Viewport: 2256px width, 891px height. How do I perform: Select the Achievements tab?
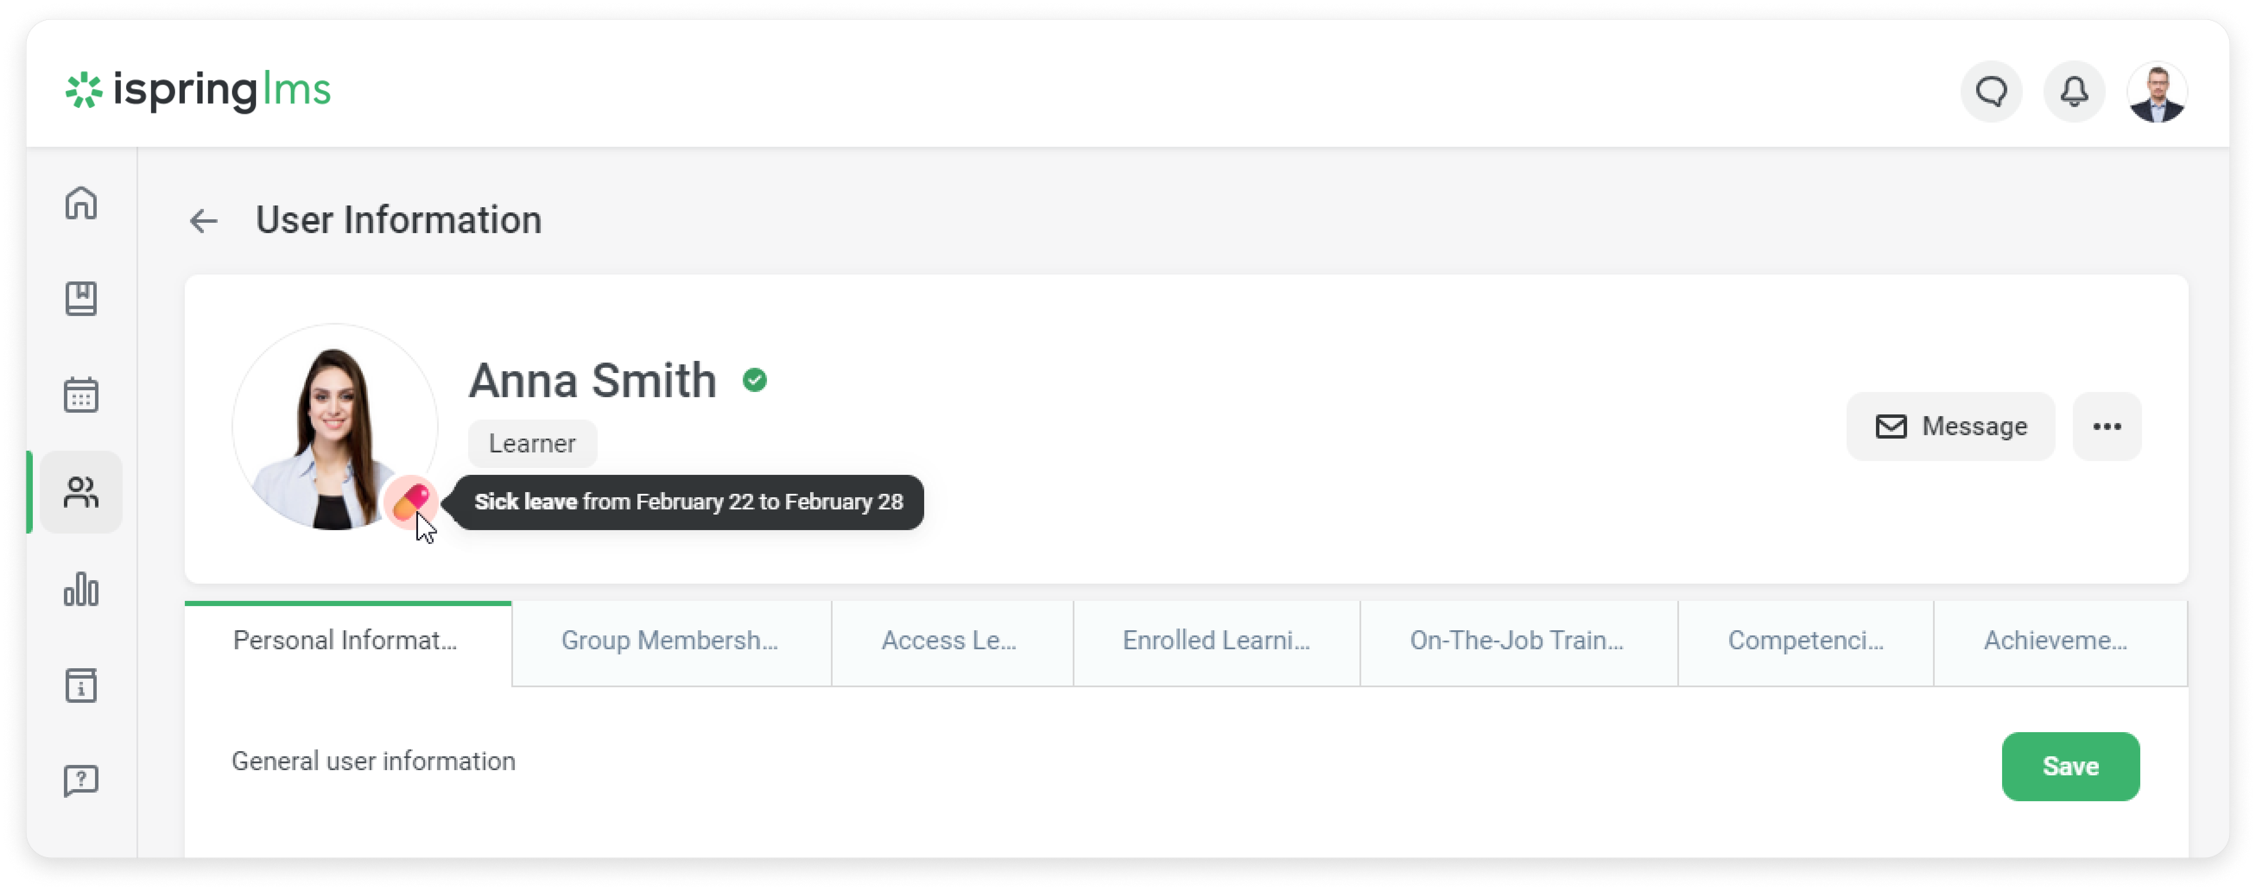(2055, 641)
